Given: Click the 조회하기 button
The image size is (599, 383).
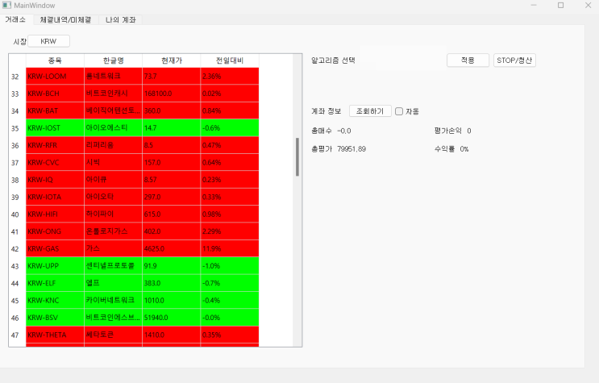Looking at the screenshot, I should coord(370,111).
